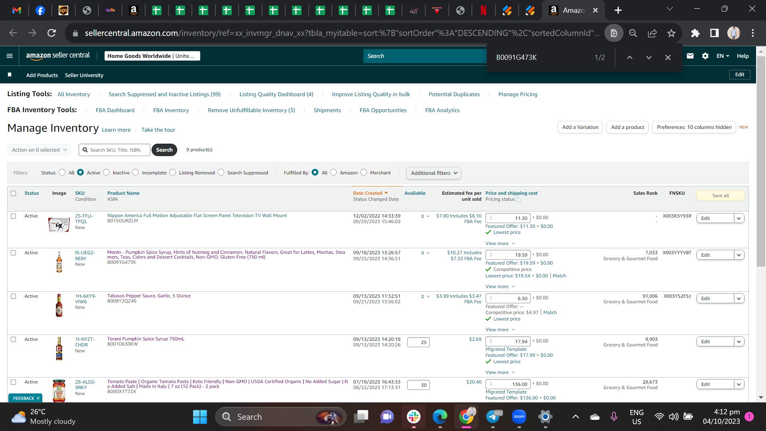Viewport: 766px width, 431px height.
Task: Click the zoom magnifier icon in address bar
Action: pyautogui.click(x=633, y=33)
